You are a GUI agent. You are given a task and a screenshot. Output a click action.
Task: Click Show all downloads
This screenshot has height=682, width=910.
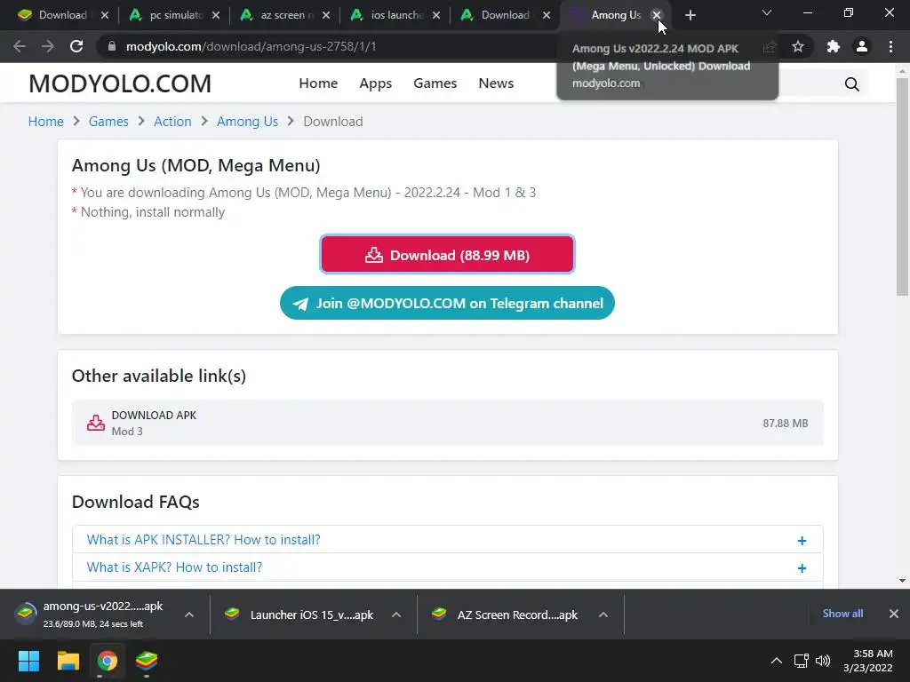(x=842, y=614)
